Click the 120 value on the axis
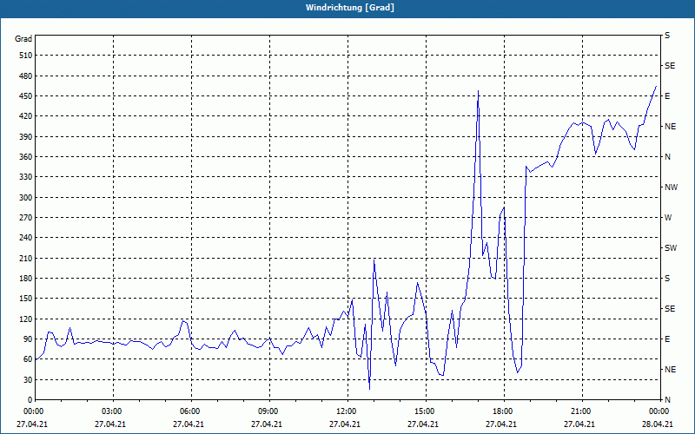This screenshot has width=695, height=434. point(26,319)
